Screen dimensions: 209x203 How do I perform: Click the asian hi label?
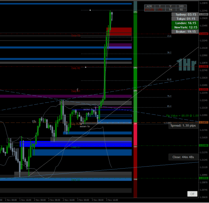[89, 110]
